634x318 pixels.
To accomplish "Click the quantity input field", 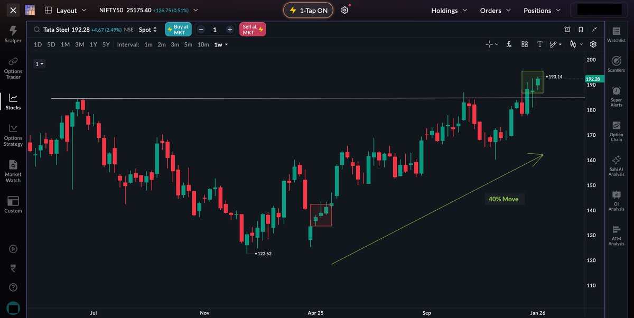I will pos(215,30).
